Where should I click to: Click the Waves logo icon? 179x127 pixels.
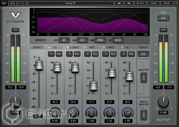[4, 3]
